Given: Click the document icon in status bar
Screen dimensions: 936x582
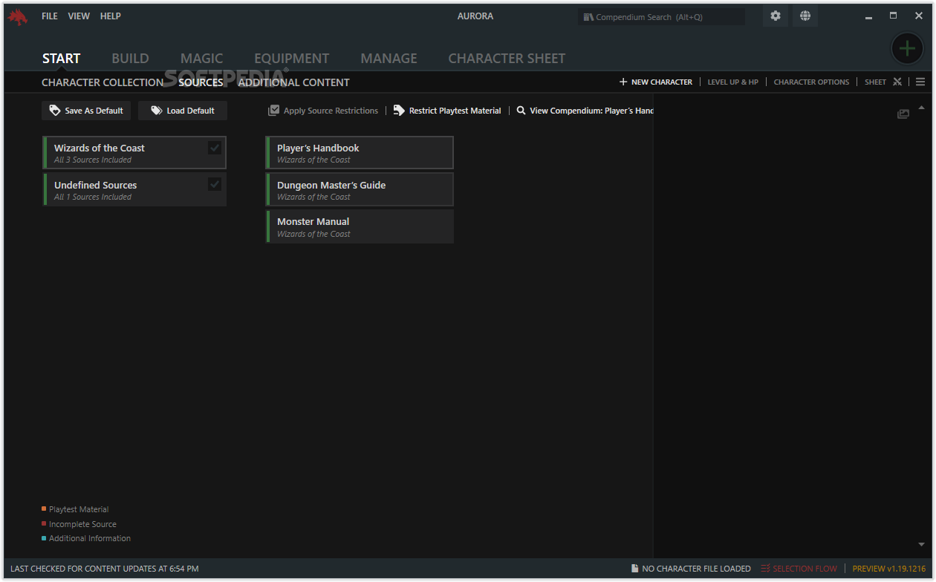Looking at the screenshot, I should [x=634, y=569].
